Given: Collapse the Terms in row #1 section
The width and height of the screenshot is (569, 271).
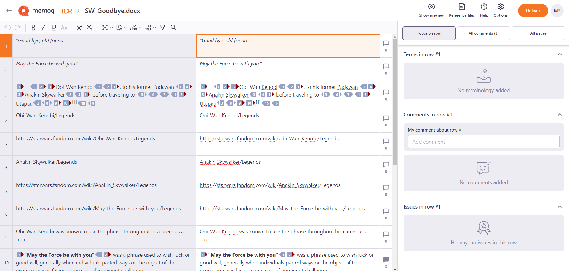Looking at the screenshot, I should 560,54.
